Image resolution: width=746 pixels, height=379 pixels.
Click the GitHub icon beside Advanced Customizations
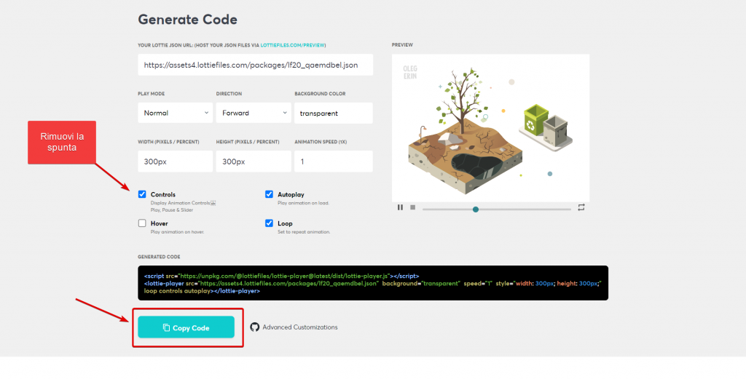pos(255,327)
